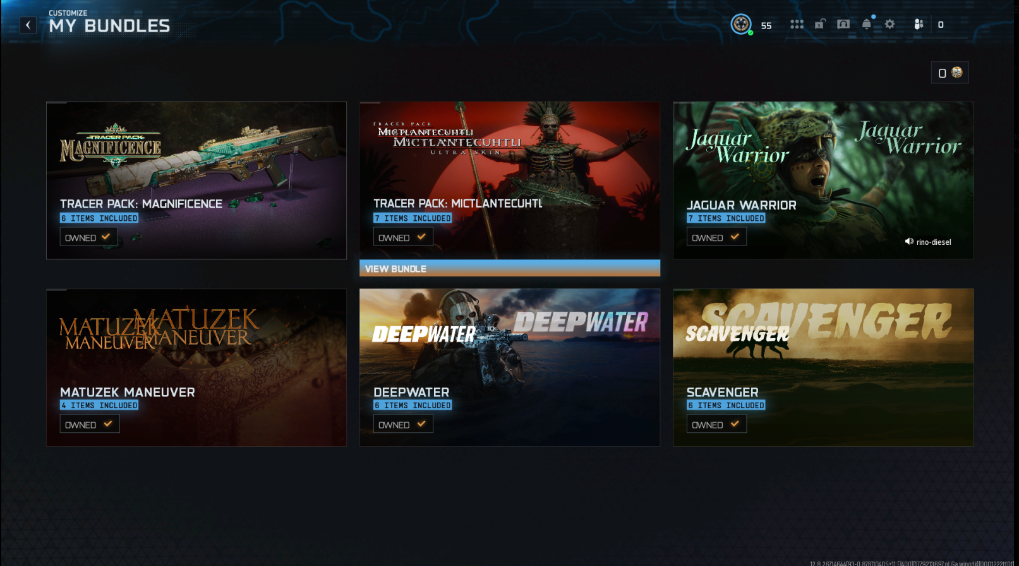Click OWNED on the Deepwater bundle
This screenshot has width=1019, height=566.
click(403, 424)
